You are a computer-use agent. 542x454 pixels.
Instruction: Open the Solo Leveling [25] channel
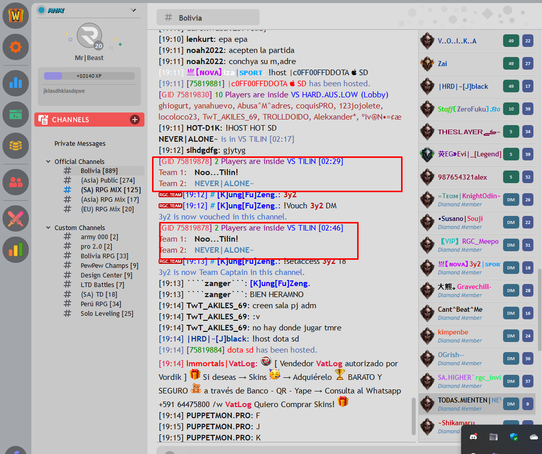point(107,313)
